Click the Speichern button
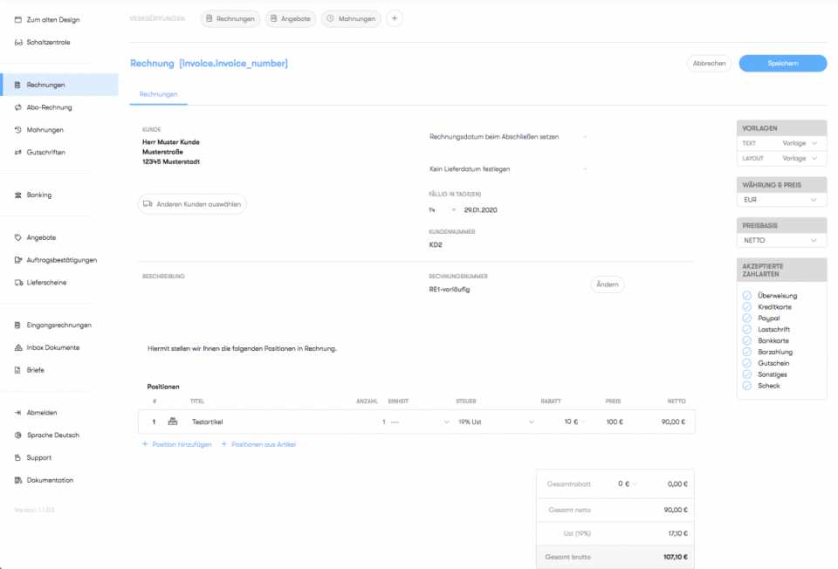 pos(783,63)
